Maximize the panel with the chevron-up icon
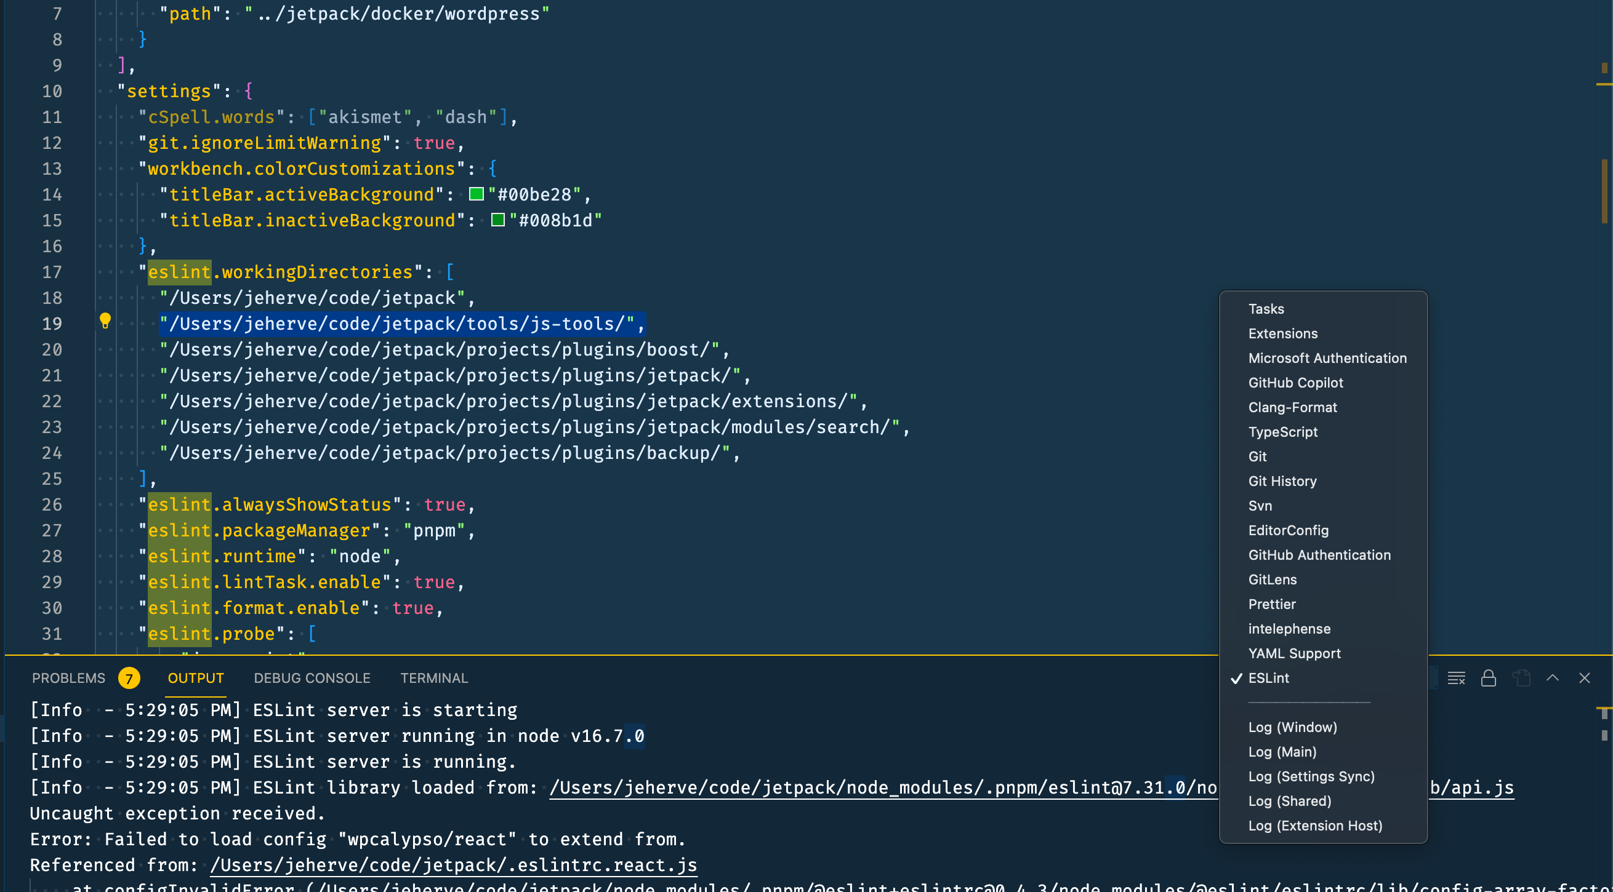Image resolution: width=1613 pixels, height=892 pixels. click(x=1552, y=678)
